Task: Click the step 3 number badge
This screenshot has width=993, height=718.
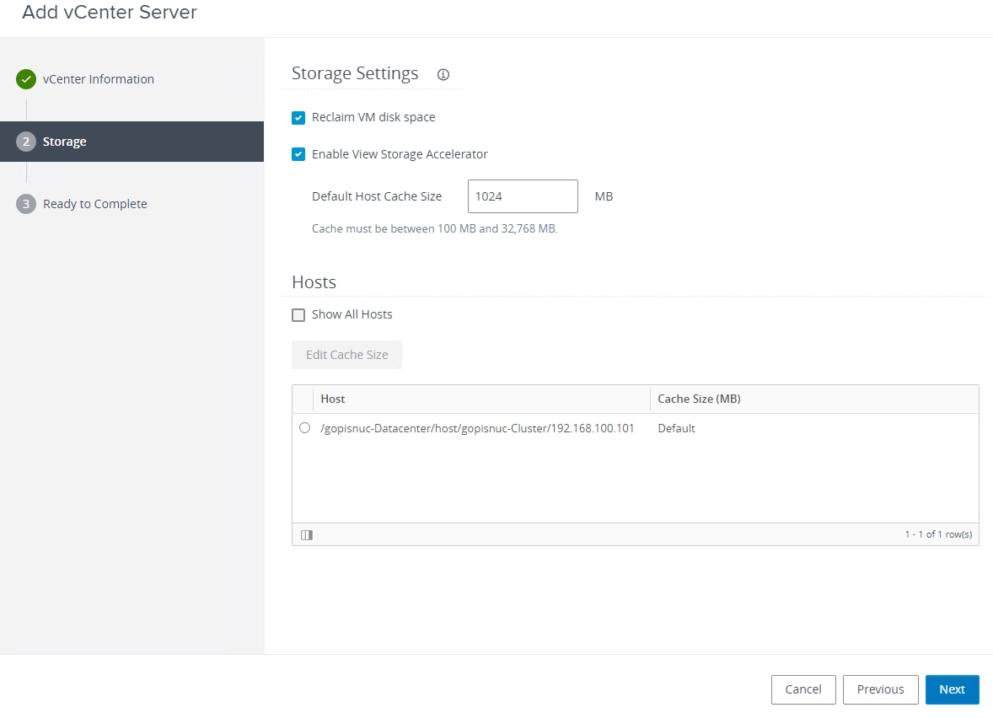Action: tap(26, 204)
